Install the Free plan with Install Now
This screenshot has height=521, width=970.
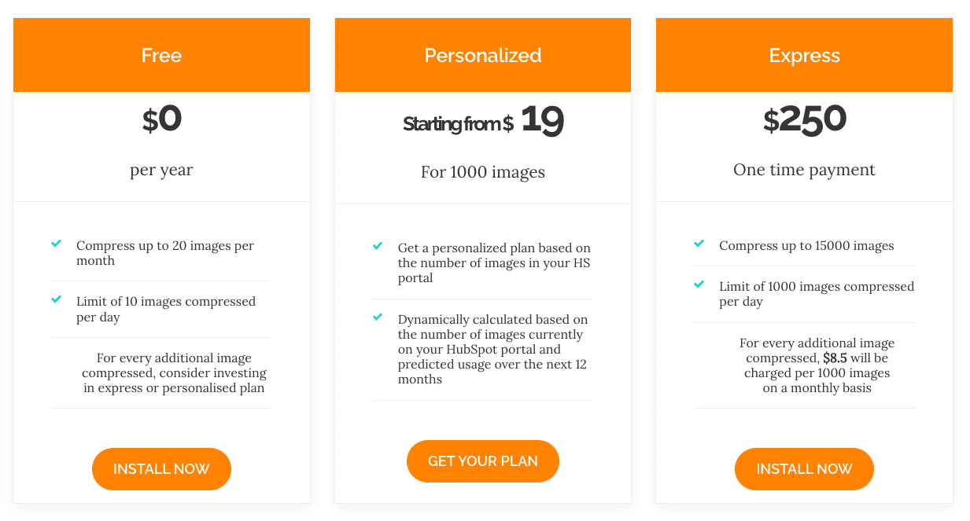pyautogui.click(x=161, y=469)
